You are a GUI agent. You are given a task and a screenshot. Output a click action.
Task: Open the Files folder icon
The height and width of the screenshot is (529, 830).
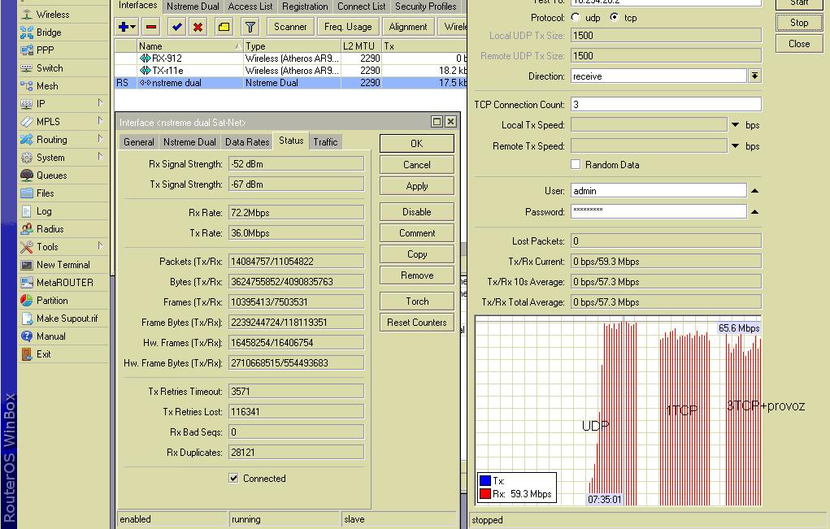(27, 193)
